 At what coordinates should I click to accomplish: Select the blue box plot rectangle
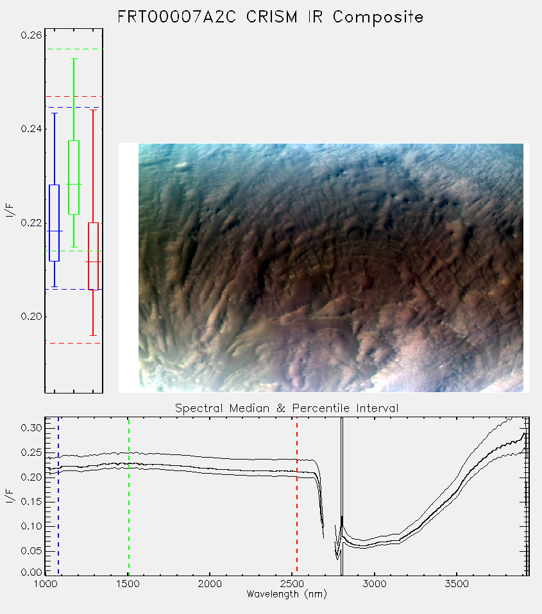tap(54, 223)
